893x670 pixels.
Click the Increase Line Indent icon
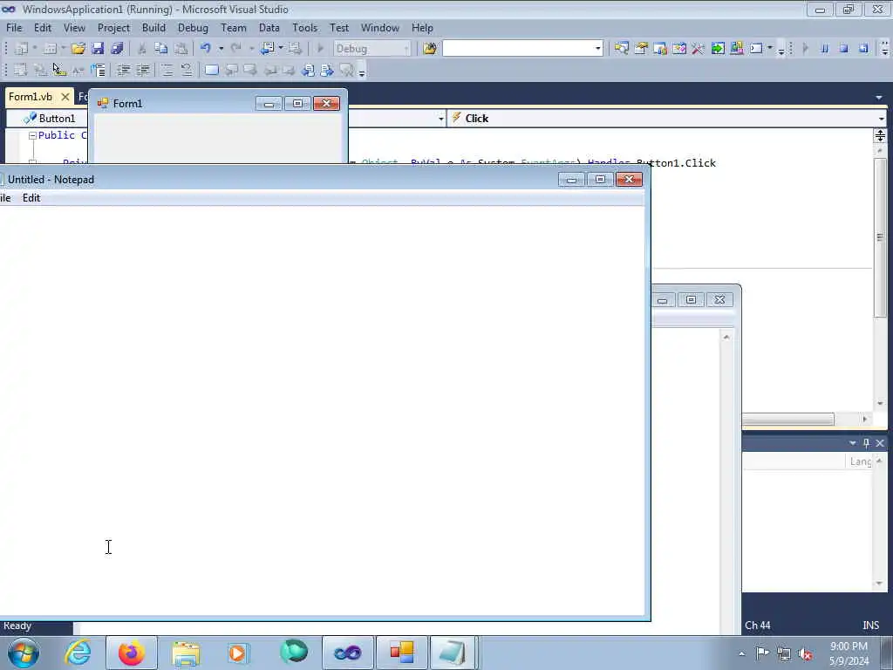coord(142,70)
